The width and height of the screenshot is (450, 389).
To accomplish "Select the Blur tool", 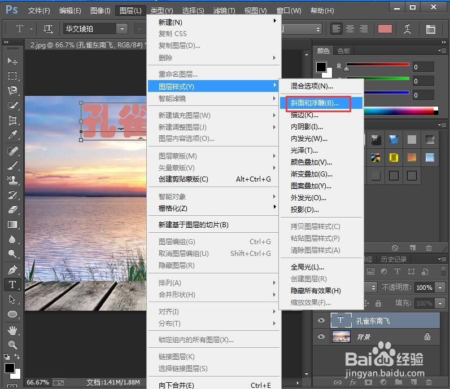I will pyautogui.click(x=12, y=239).
